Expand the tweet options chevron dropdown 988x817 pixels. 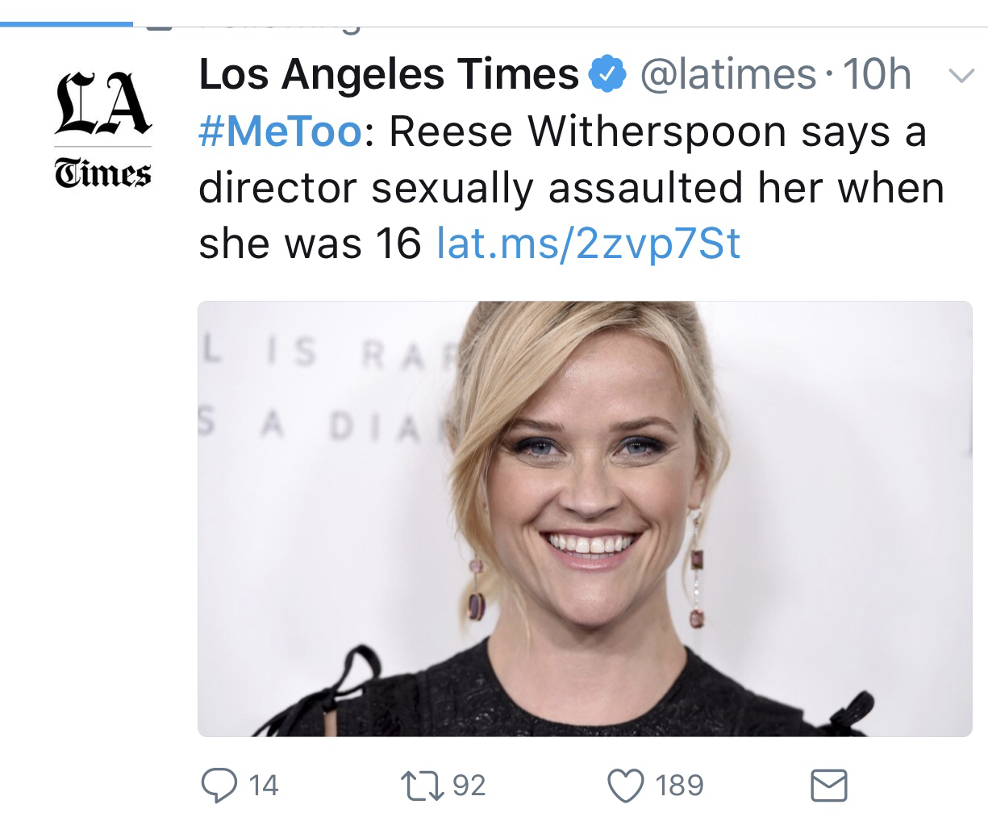[x=959, y=77]
